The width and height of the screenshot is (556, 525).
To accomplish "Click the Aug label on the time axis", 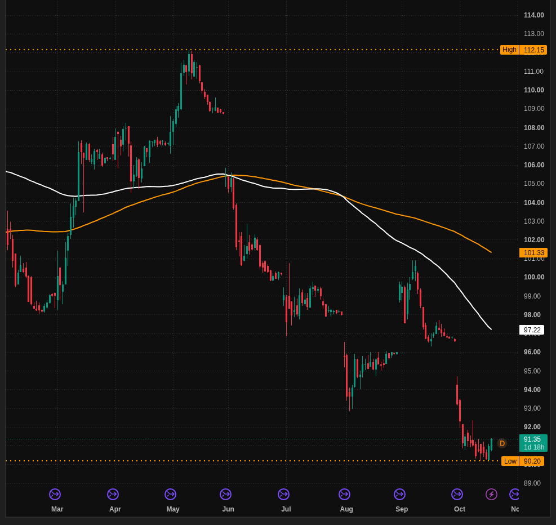I will pyautogui.click(x=346, y=509).
